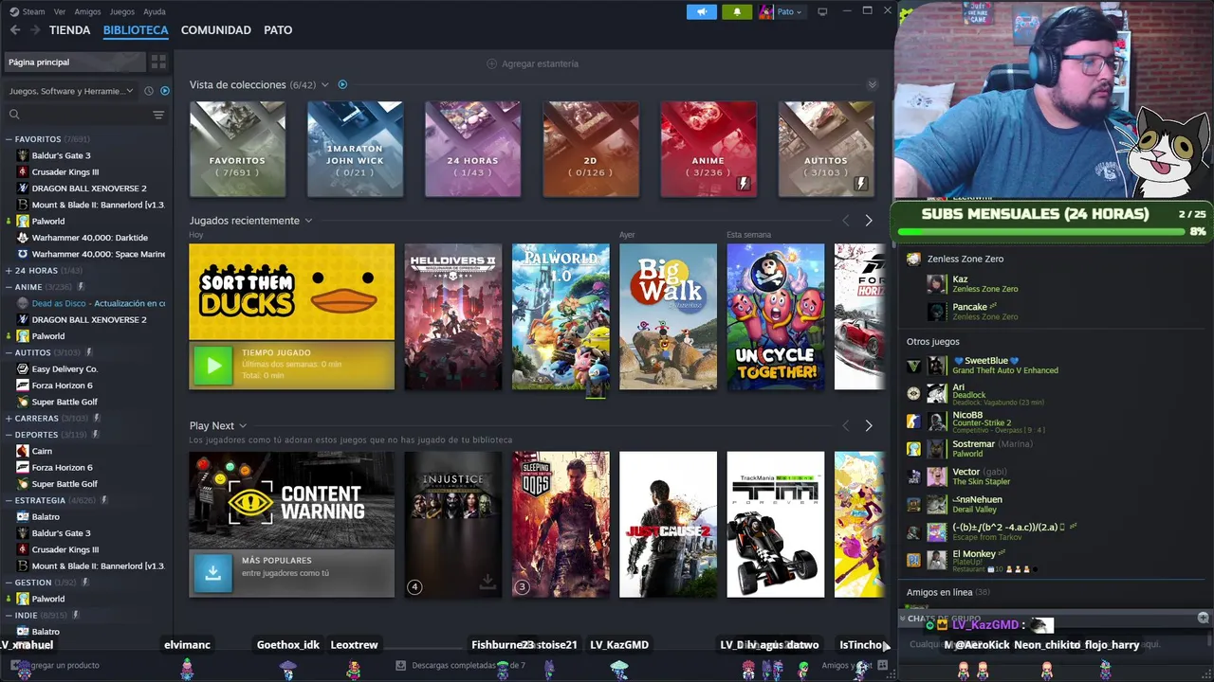Click the Easy Delivery Co. game icon
The height and width of the screenshot is (682, 1214).
[23, 368]
